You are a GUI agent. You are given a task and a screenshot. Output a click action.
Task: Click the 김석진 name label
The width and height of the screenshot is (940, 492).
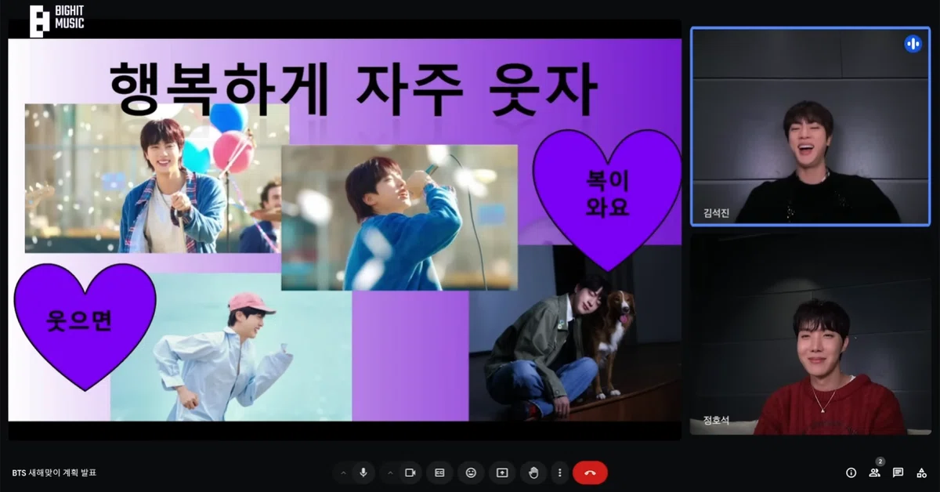715,212
